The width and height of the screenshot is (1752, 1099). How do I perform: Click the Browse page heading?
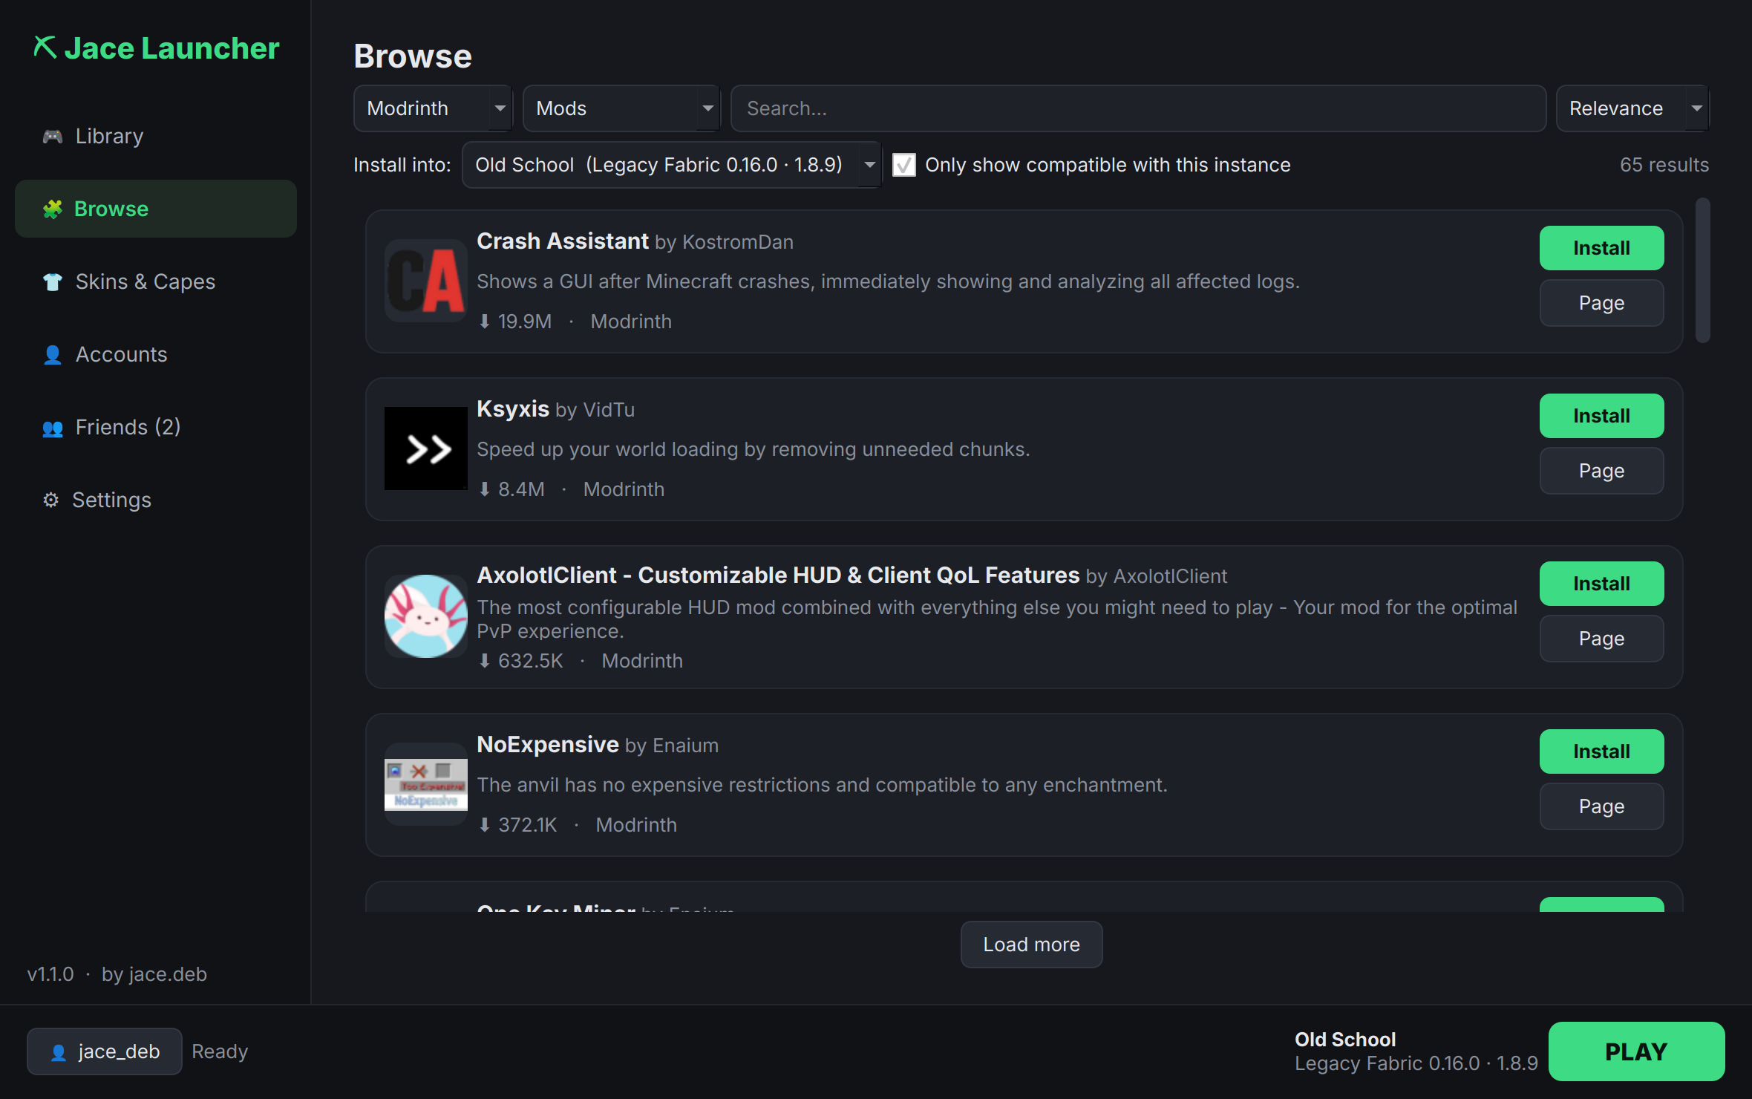pos(413,56)
